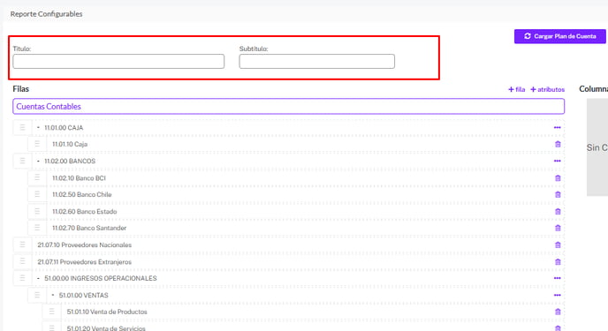
Task: Delete the 51.01.10 Venta de Productos row
Action: click(x=558, y=312)
